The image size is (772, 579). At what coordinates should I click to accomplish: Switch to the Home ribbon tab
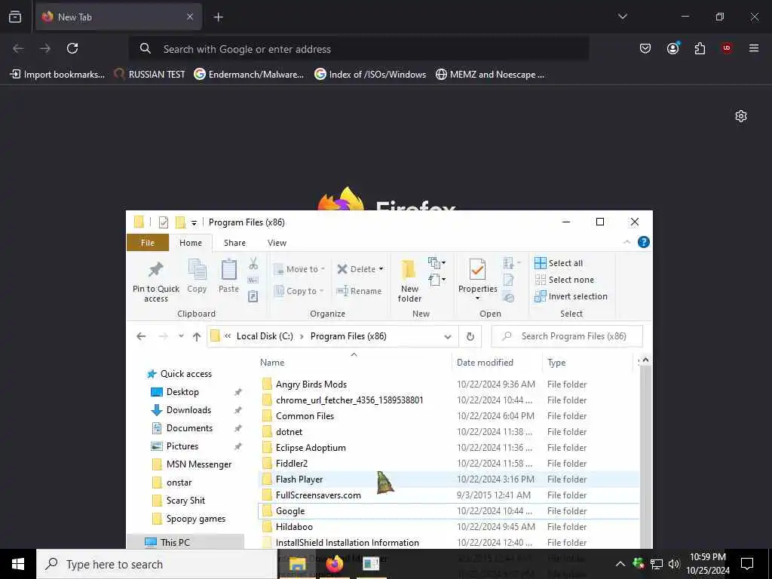[191, 243]
